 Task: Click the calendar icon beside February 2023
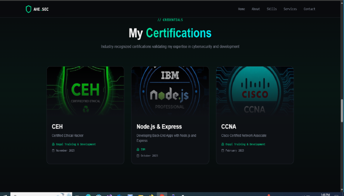(223, 150)
